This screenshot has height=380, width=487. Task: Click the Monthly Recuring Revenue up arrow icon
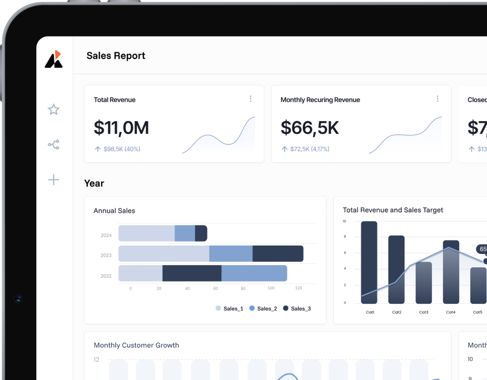[285, 149]
